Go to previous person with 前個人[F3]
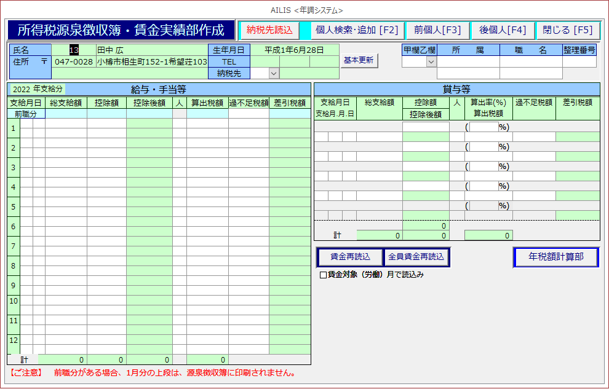The height and width of the screenshot is (389, 609). 437,30
